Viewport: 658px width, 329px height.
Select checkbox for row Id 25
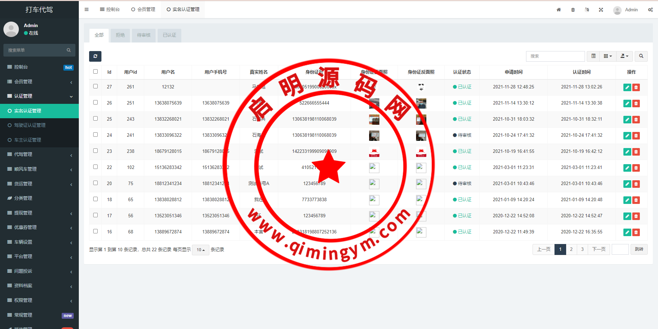[x=95, y=119]
